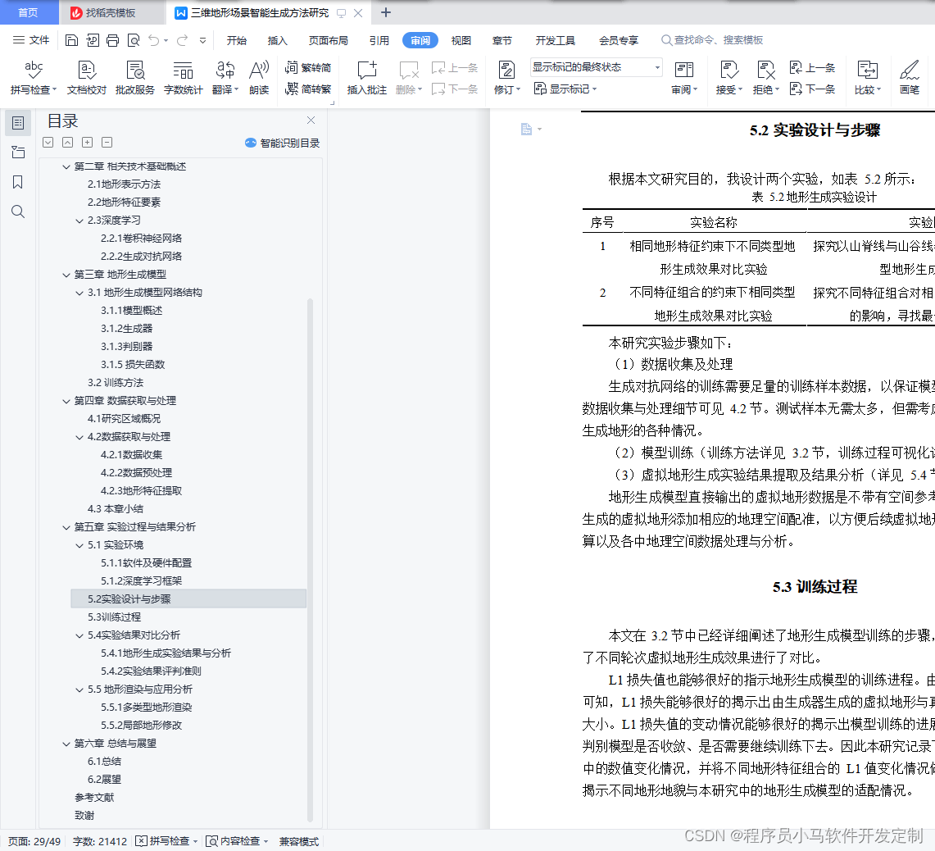Screen dimensions: 935x851
Task: Collapse 第二章 相关技术基础概述 node
Action: click(66, 166)
